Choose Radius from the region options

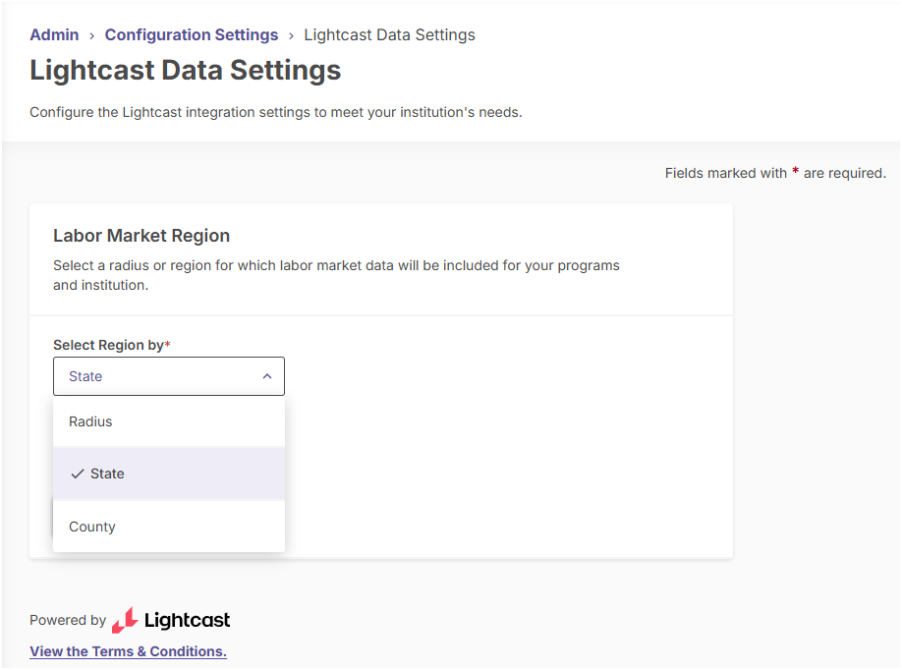169,421
